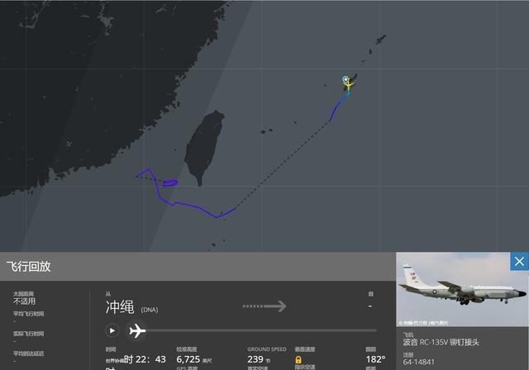Screen dimensions: 529x370
Task: Select the yellow aircraft icon on map
Action: (349, 85)
